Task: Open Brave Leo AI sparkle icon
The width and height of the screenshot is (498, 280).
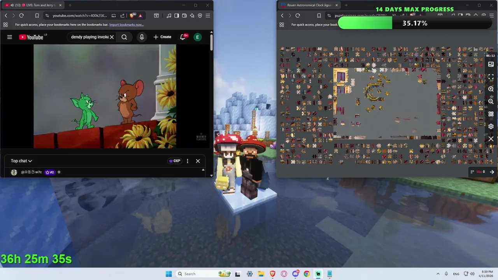Action: click(192, 16)
